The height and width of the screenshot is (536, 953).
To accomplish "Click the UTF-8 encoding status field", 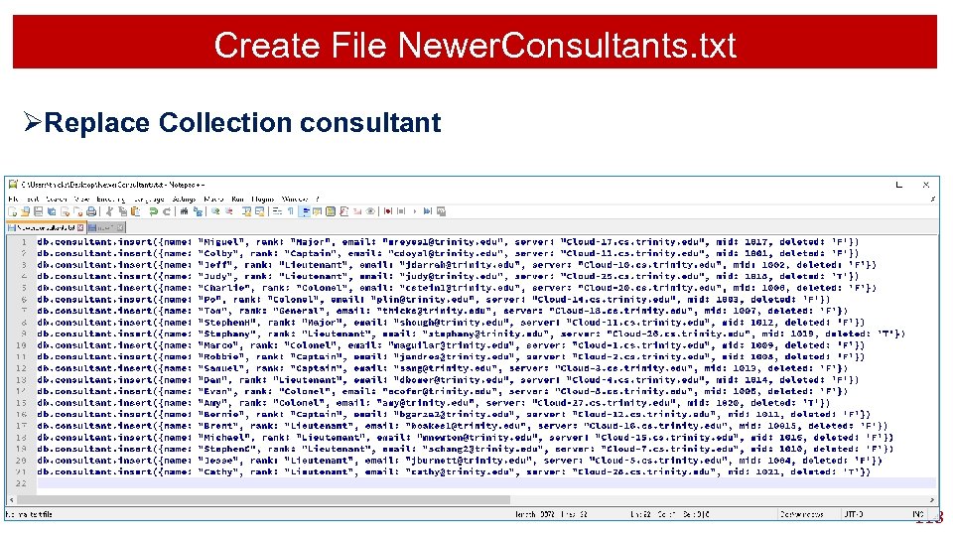I will click(x=854, y=514).
